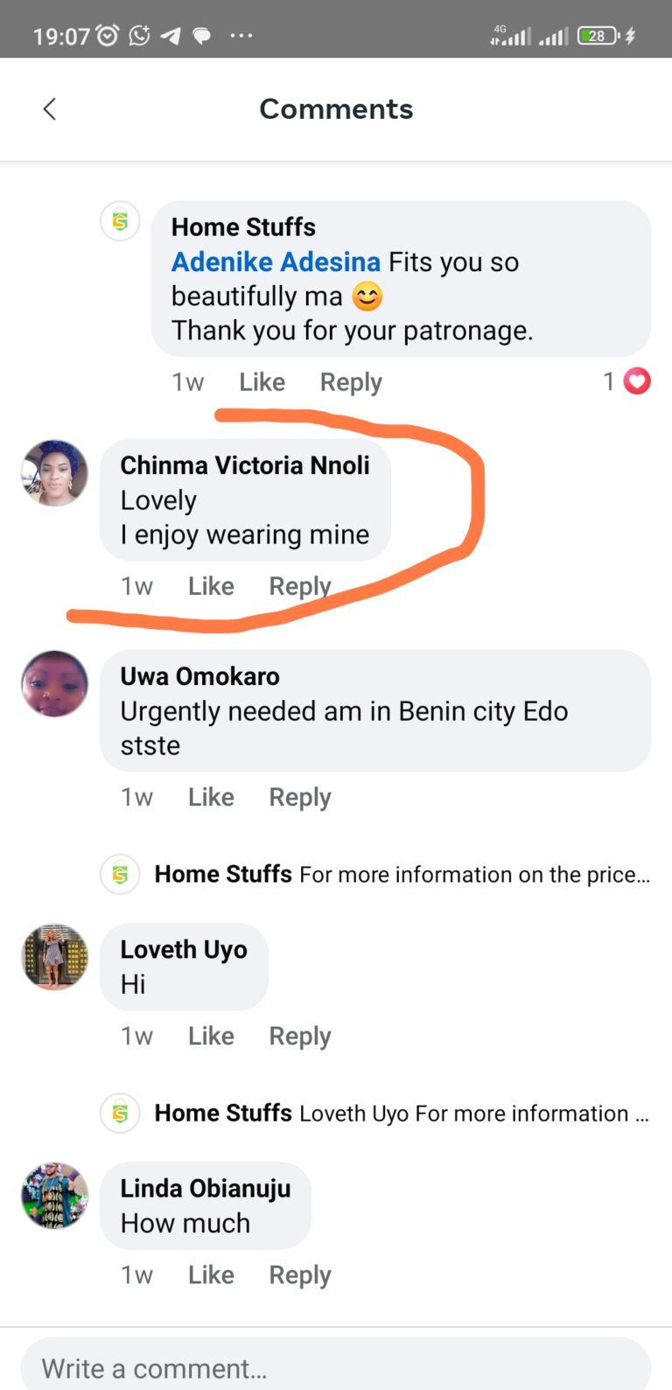This screenshot has width=672, height=1390.
Task: Tap the battery indicator in status bar
Action: coord(599,36)
